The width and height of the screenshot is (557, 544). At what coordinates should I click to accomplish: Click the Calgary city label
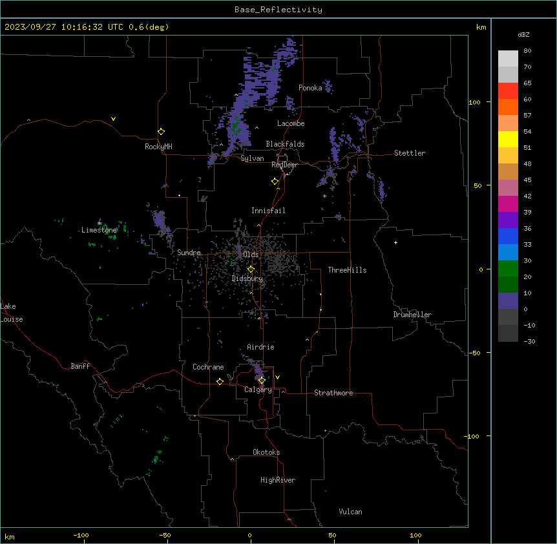click(258, 390)
